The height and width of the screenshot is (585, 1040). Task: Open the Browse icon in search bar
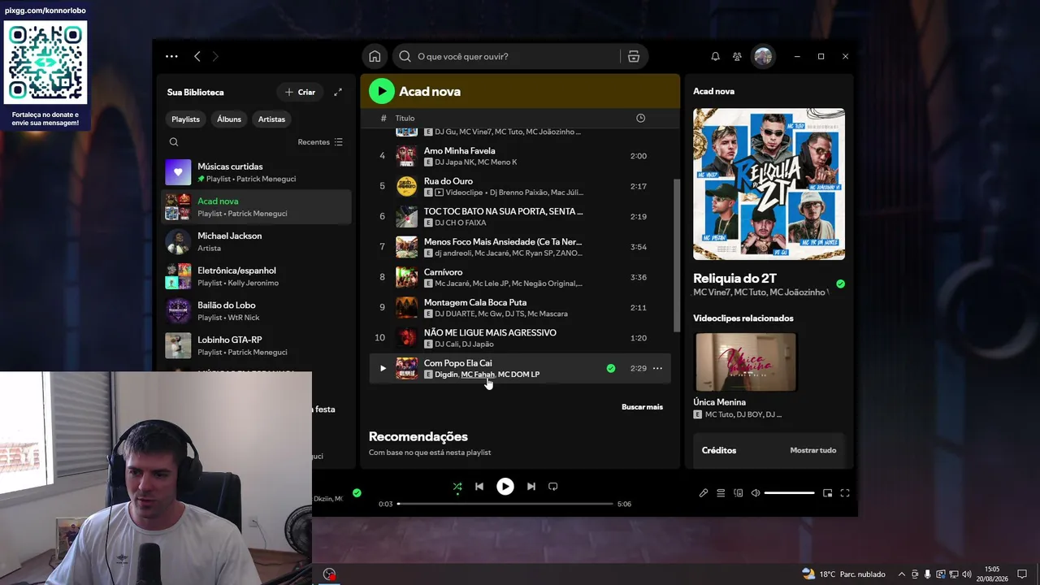(x=634, y=56)
